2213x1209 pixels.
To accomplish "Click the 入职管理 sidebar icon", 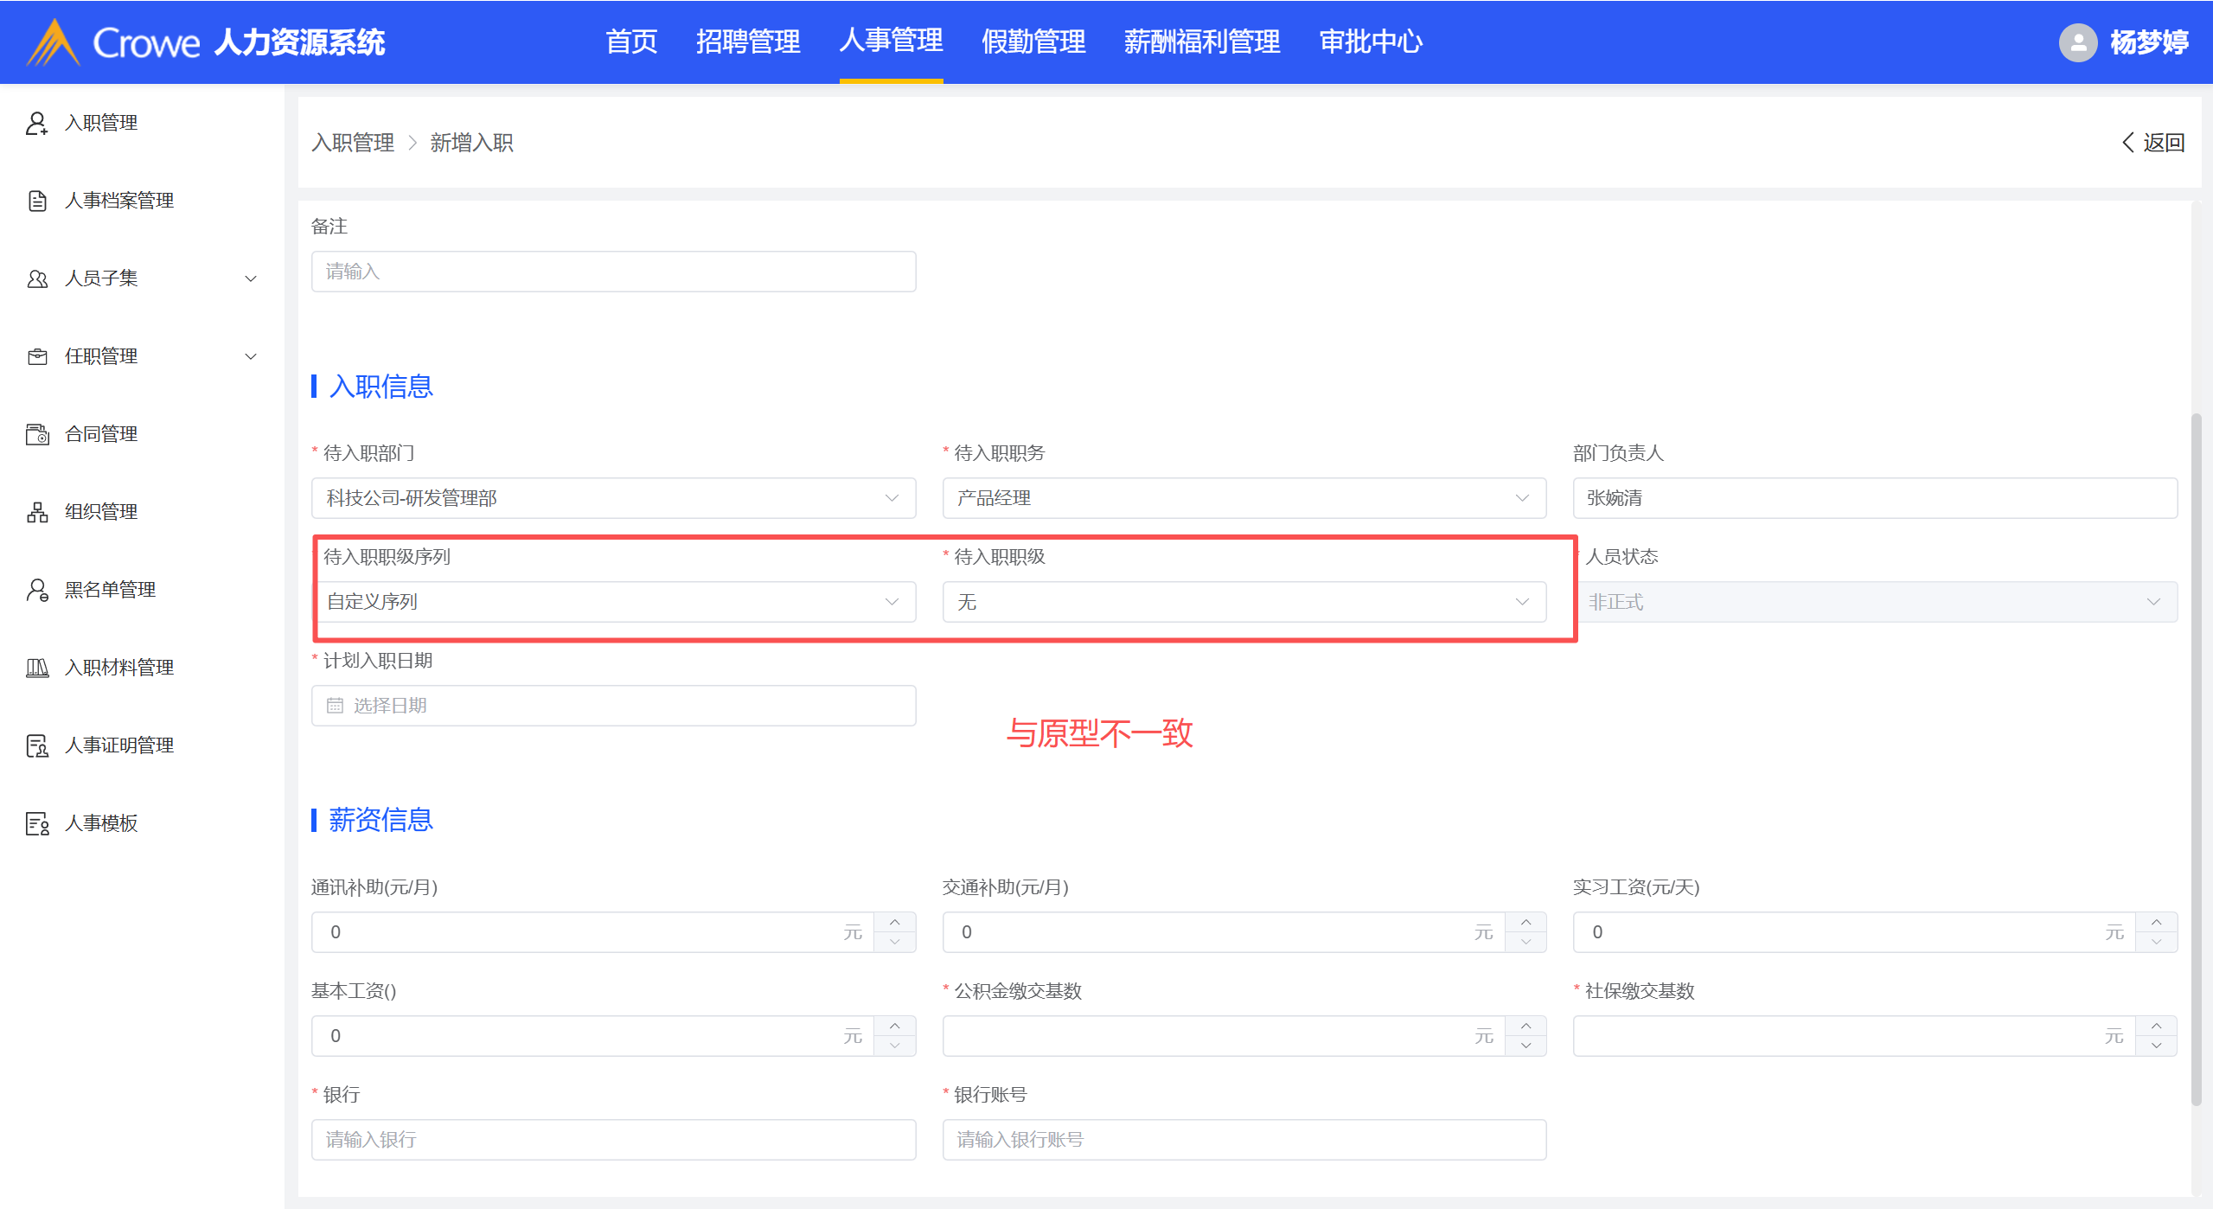I will tap(36, 123).
